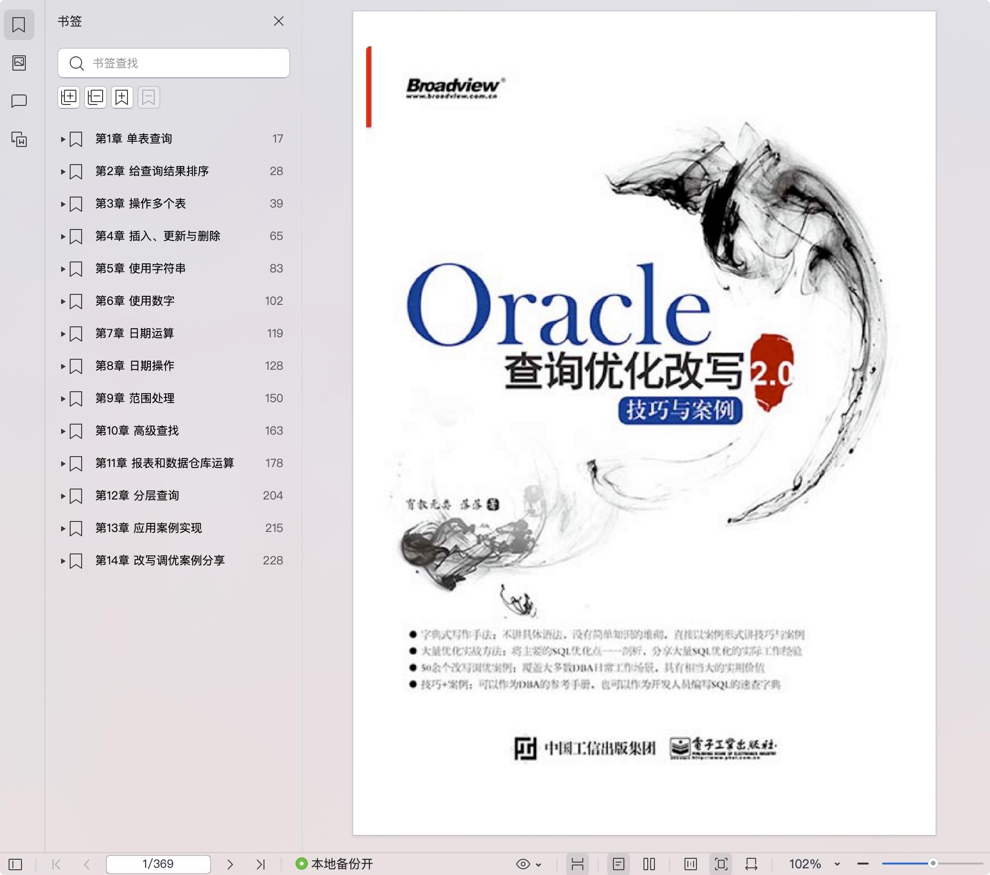Open the thumbnails panel icon in sidebar

[19, 62]
